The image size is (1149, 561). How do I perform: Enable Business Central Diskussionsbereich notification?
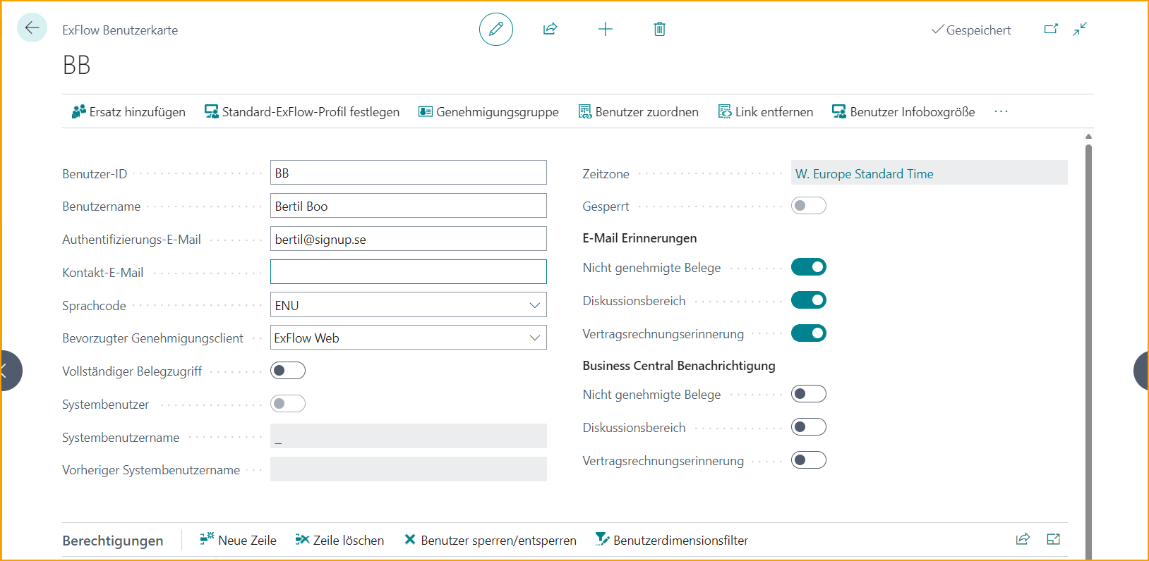pos(809,427)
